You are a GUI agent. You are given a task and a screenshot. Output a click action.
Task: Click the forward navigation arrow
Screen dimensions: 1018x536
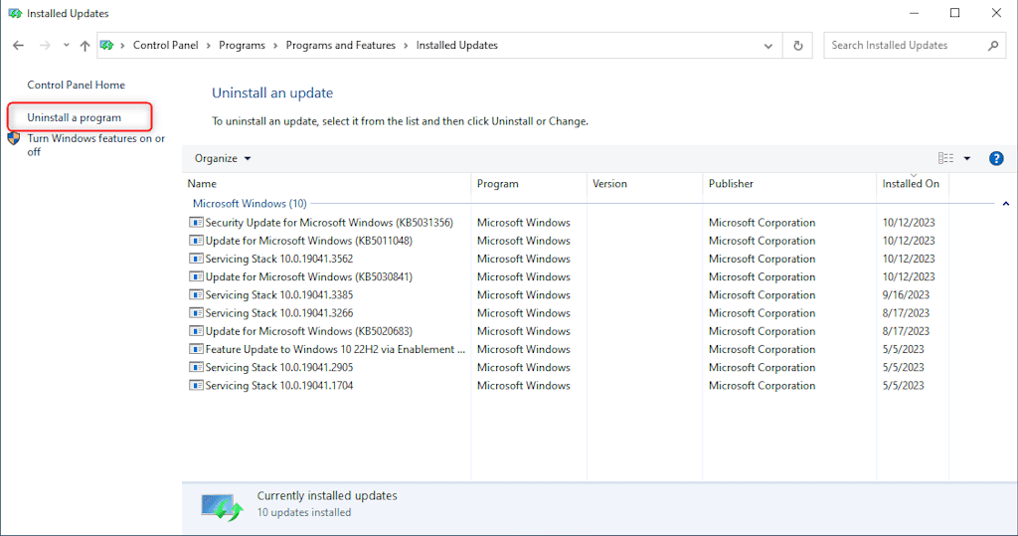click(x=45, y=46)
